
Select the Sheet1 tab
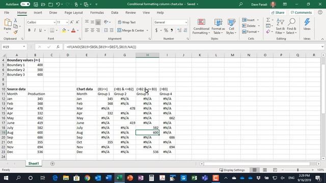[34, 164]
